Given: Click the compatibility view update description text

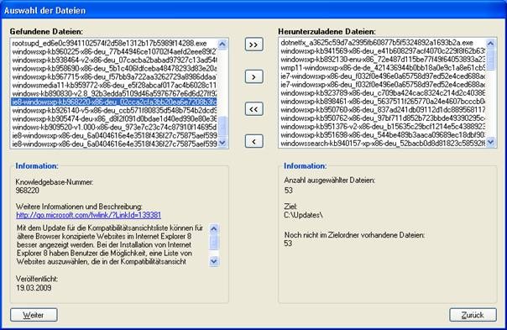Looking at the screenshot, I should tap(110, 244).
